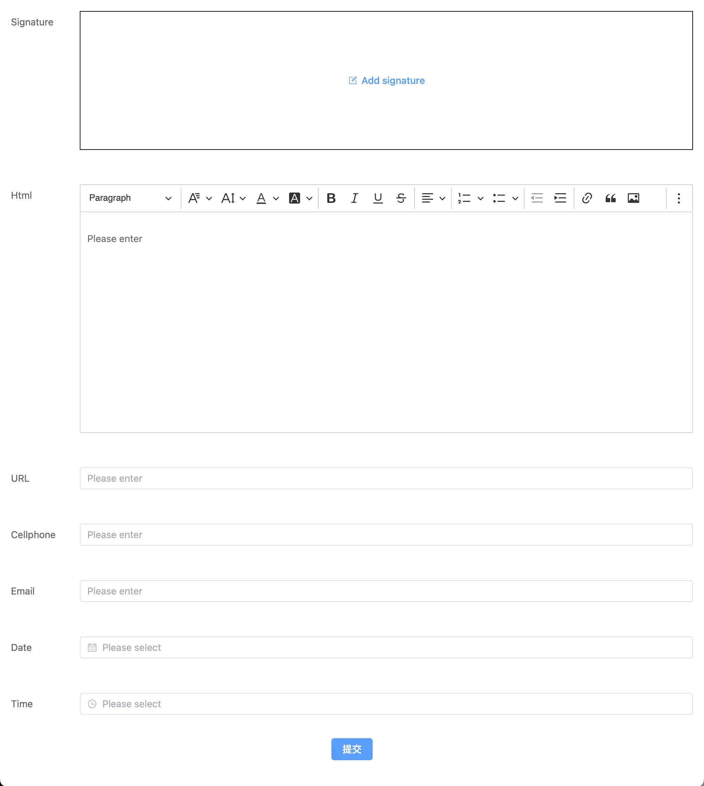Select the Time field
704x786 pixels.
pos(386,704)
